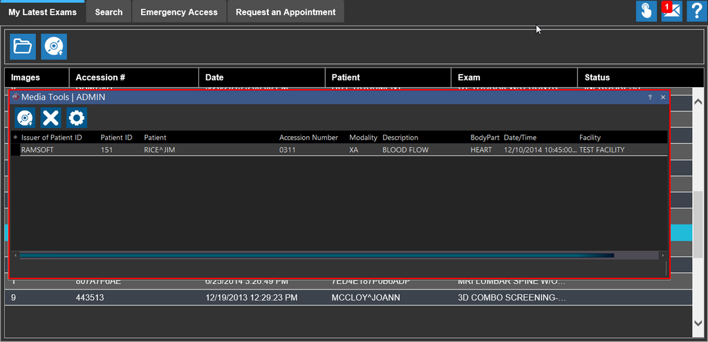Open the Emergency Access tab

(x=178, y=12)
